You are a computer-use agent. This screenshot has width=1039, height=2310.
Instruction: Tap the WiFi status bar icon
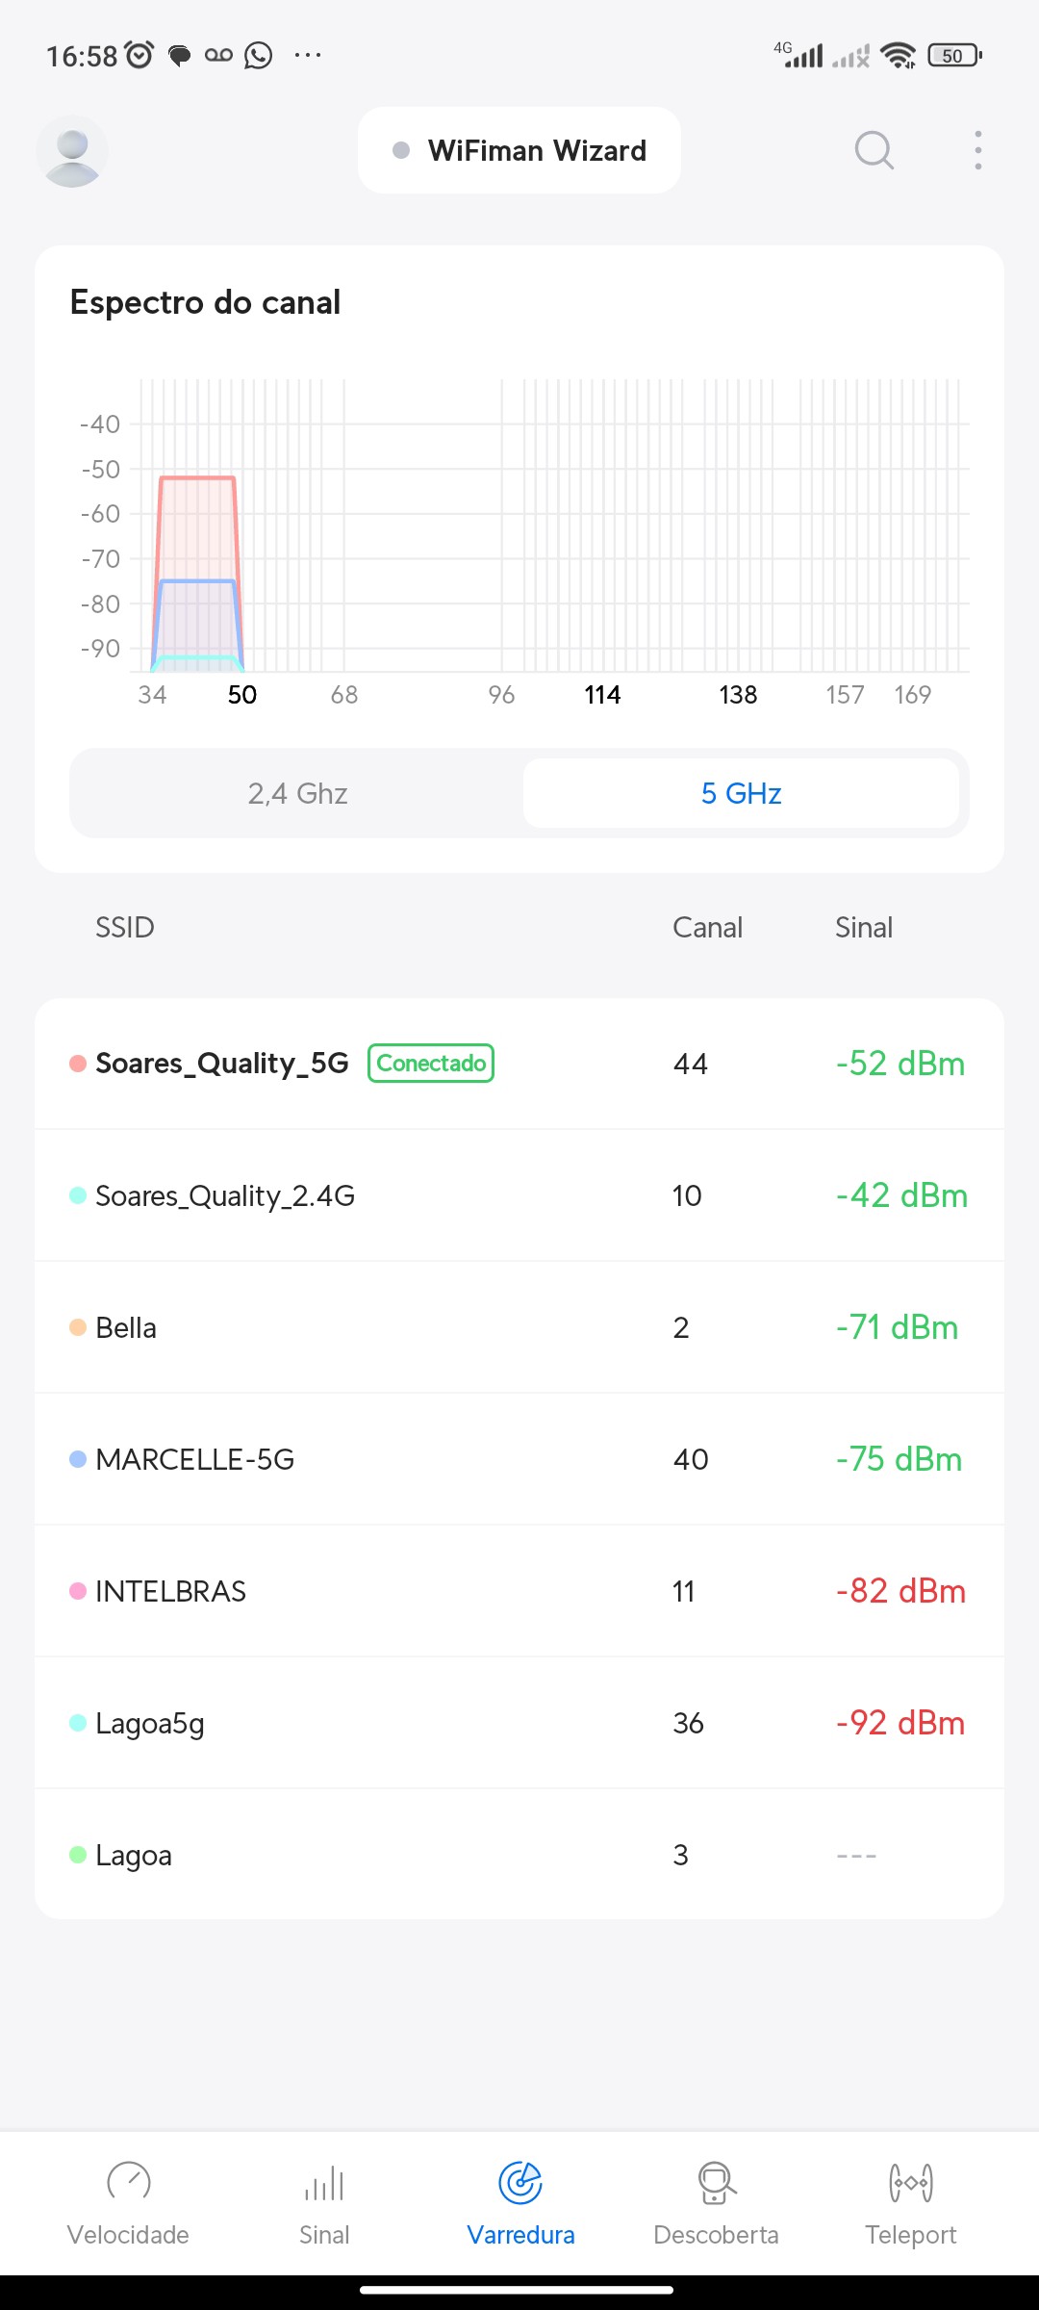[898, 56]
